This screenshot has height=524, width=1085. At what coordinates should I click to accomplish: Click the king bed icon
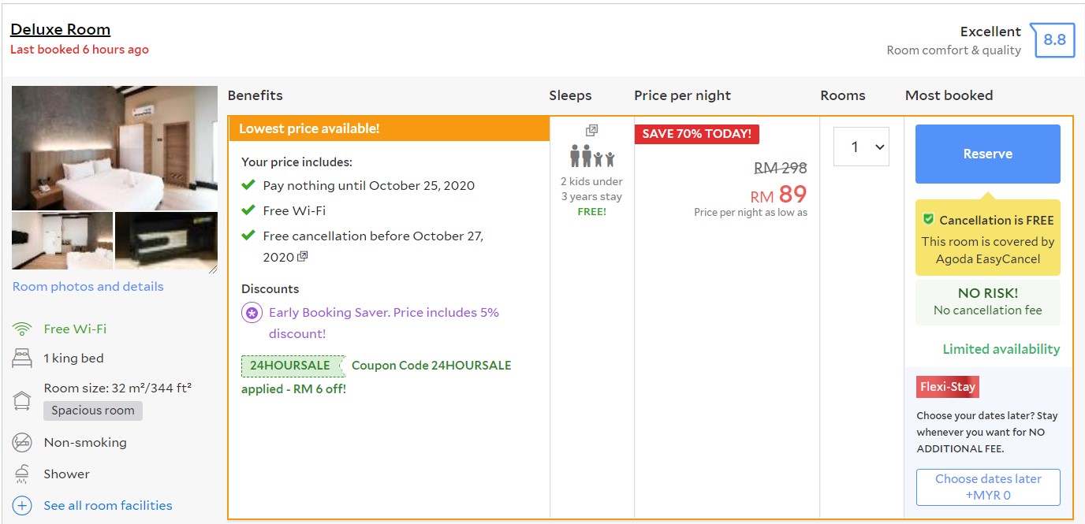tap(22, 359)
